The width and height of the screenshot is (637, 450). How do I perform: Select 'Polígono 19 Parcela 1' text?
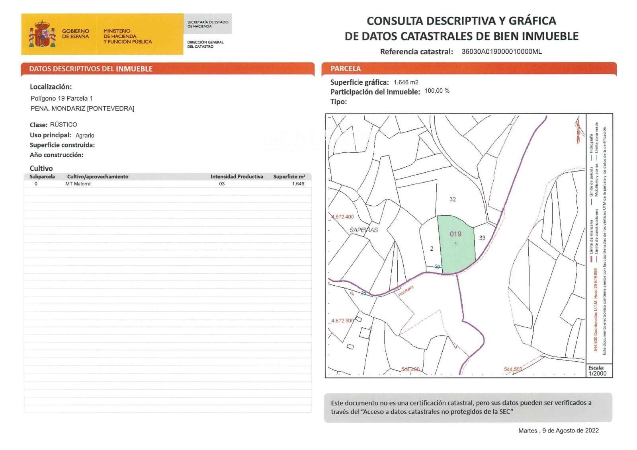pyautogui.click(x=62, y=98)
